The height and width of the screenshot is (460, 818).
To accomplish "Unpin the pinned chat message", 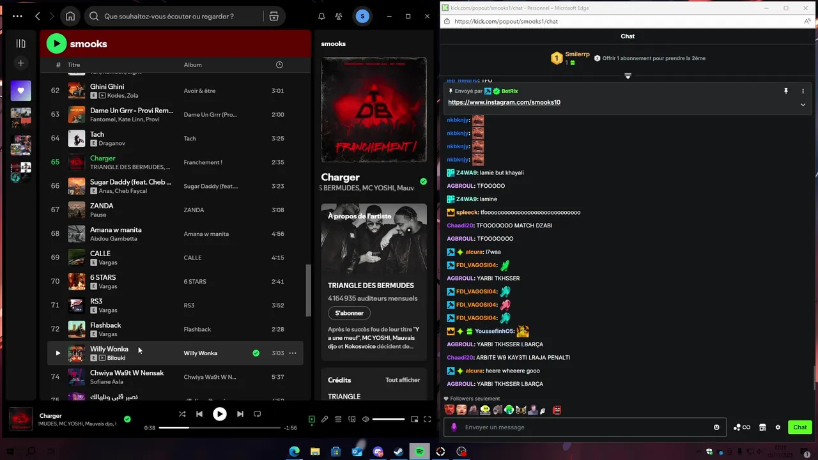I will [x=786, y=91].
